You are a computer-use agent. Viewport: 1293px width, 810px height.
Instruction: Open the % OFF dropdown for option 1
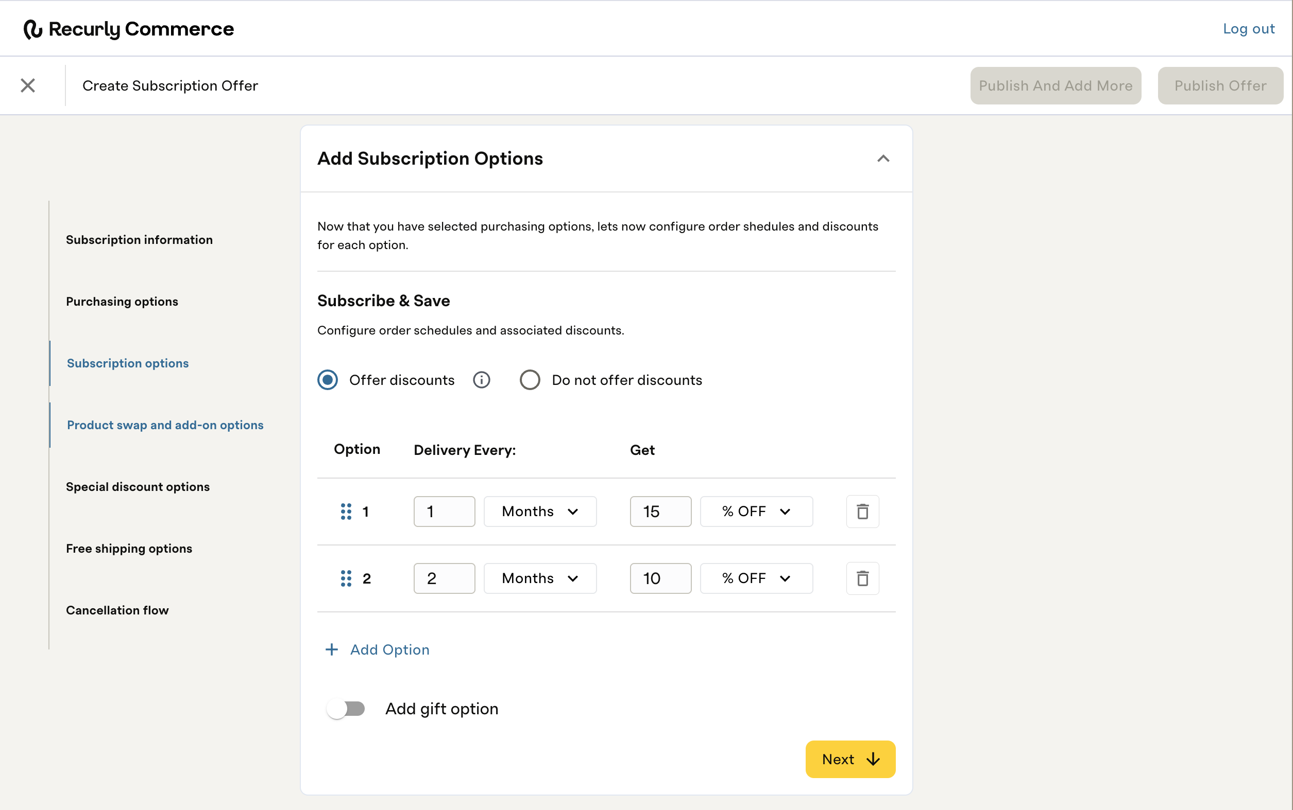[756, 512]
